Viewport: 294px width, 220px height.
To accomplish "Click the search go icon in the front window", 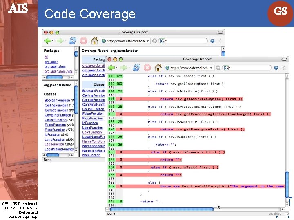I will pos(276,68).
